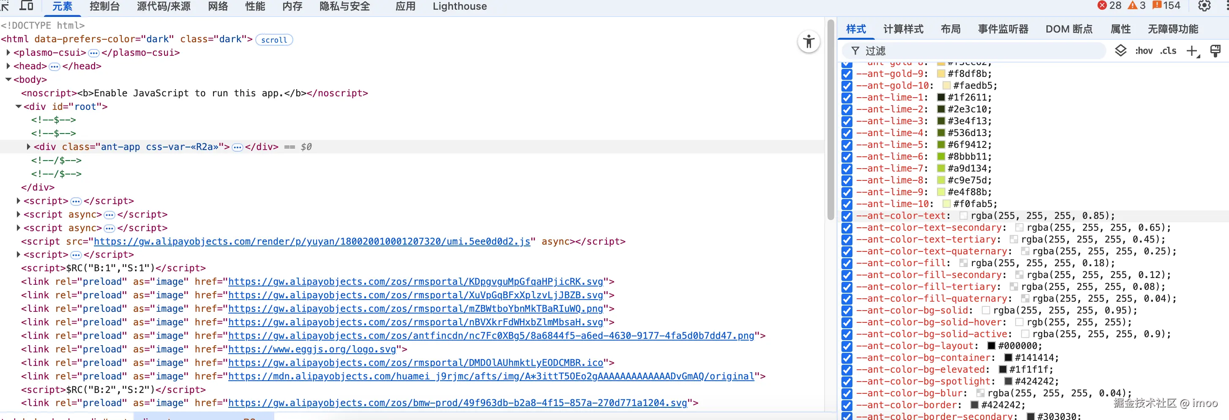Toggle the device toolbar icon

[26, 6]
